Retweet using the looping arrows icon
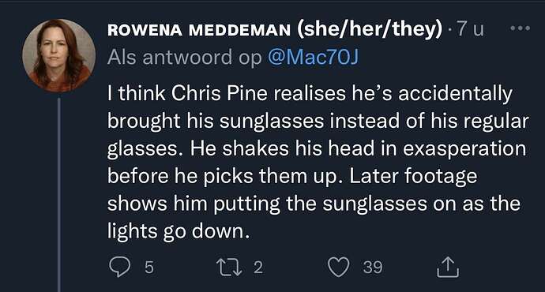Screen dimensions: 545x292 [x=229, y=267]
